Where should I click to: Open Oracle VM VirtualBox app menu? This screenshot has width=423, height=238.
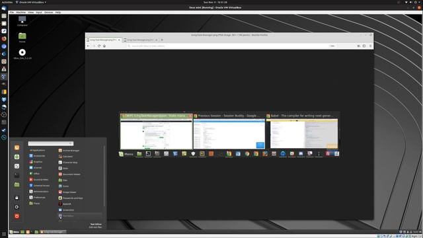tap(31, 2)
